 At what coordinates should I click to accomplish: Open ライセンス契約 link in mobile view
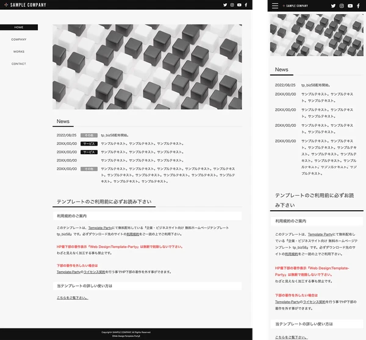tap(314, 302)
